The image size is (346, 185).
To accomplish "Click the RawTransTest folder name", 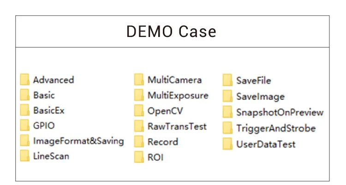I will (x=177, y=126).
